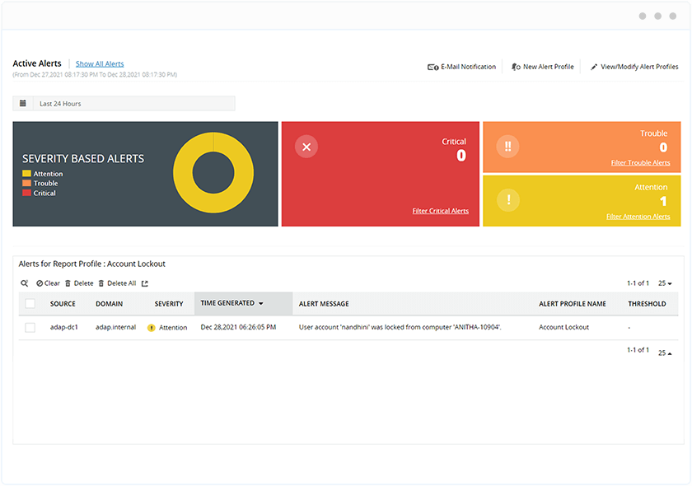
Task: Open the Last 24 Hours time range selector
Action: (x=124, y=103)
